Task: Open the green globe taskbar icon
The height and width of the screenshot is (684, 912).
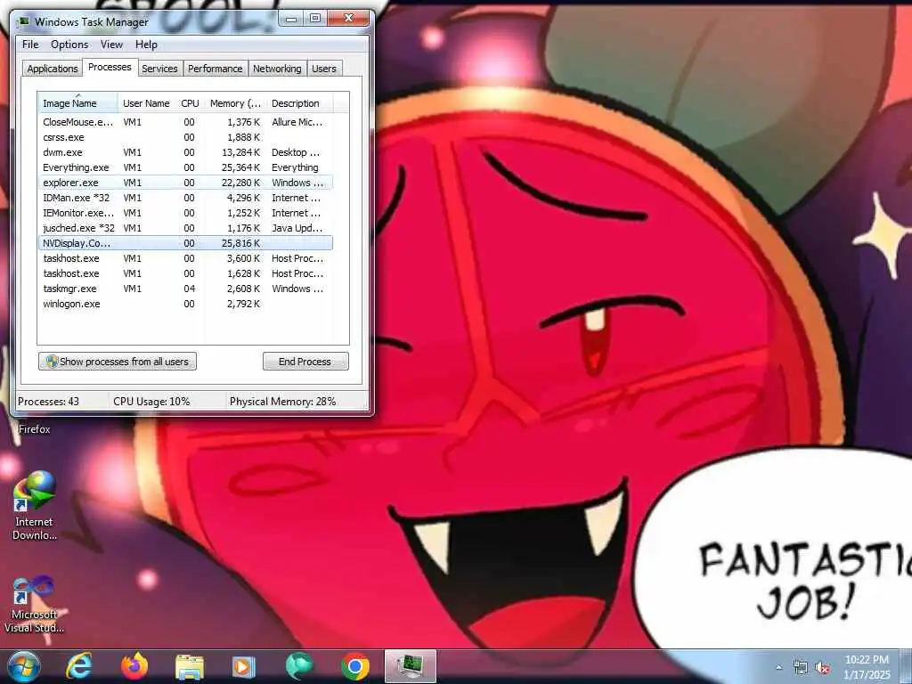Action: tap(299, 666)
